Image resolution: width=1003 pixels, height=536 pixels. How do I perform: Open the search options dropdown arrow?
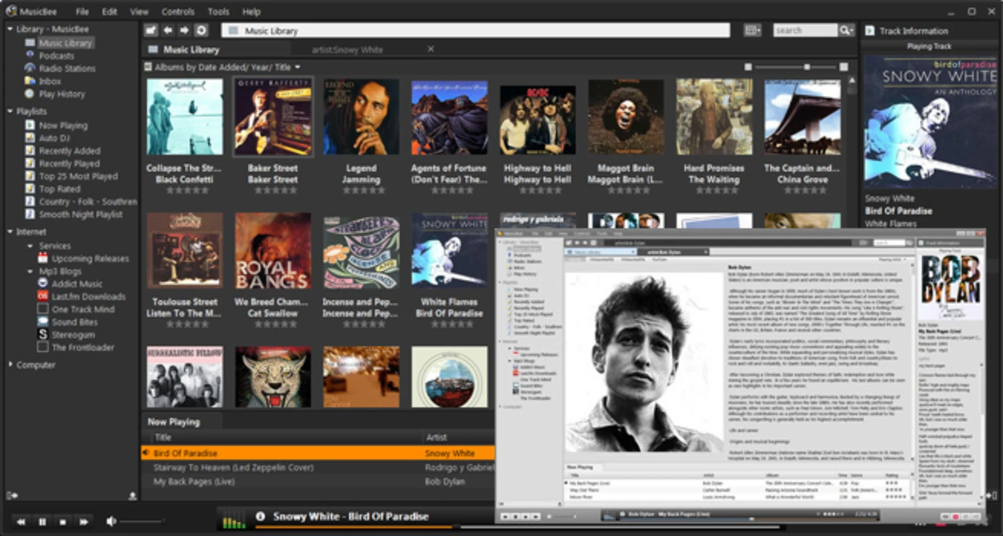coord(852,30)
